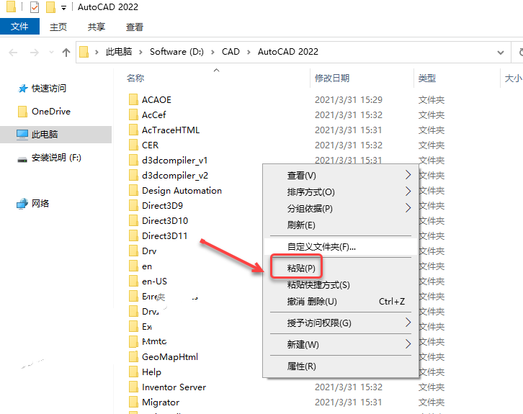523x414 pixels.
Task: Sort by the 名称 column header
Action: coord(135,78)
